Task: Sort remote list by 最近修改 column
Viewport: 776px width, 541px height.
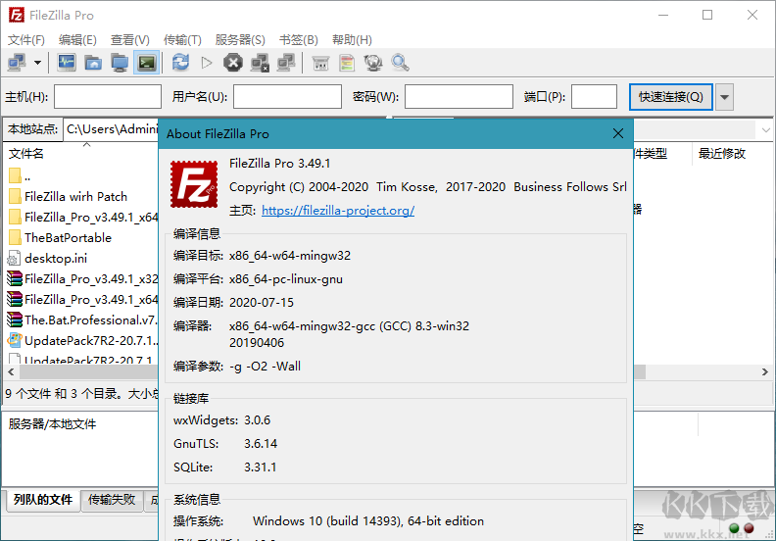Action: [721, 154]
